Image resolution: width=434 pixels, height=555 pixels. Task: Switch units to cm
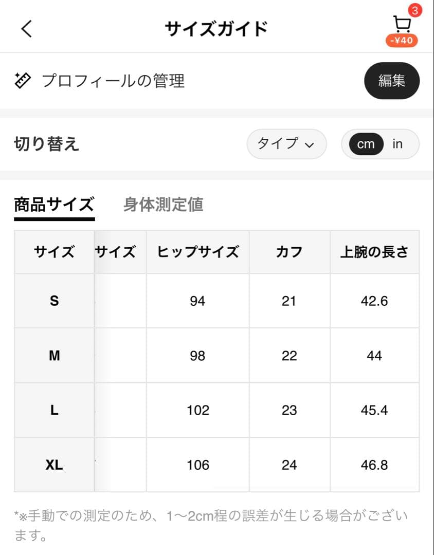366,144
